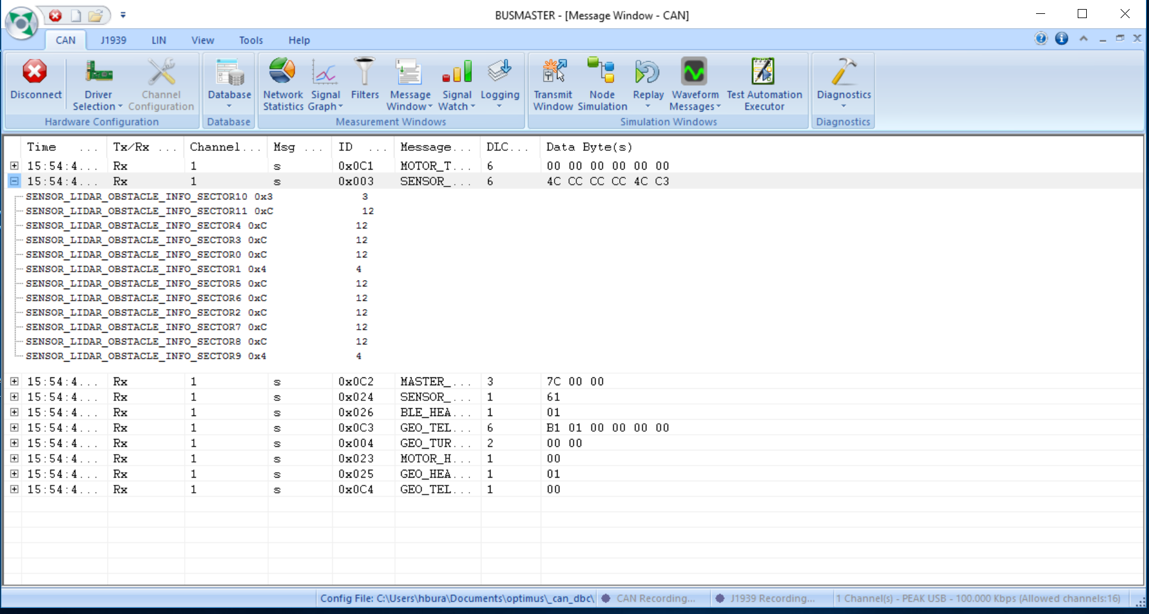Screen dimensions: 1149x614
Task: Expand the MASTER 0x0C2 message row
Action: coord(14,382)
